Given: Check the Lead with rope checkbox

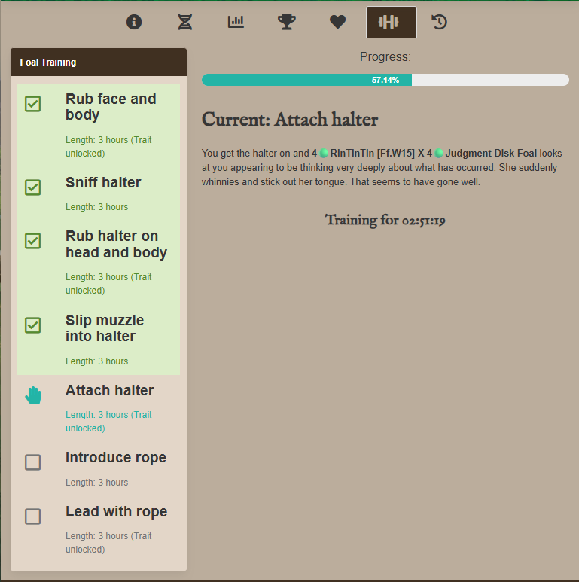Looking at the screenshot, I should pyautogui.click(x=32, y=516).
